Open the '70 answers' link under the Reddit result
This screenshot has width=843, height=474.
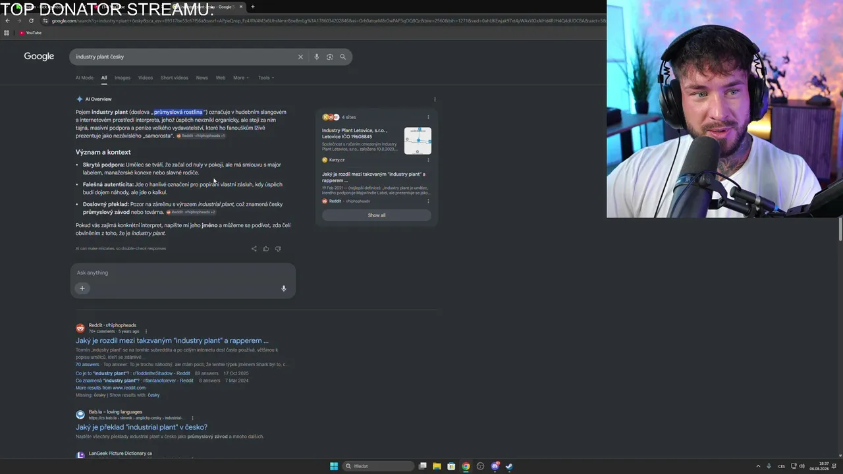[x=88, y=364]
